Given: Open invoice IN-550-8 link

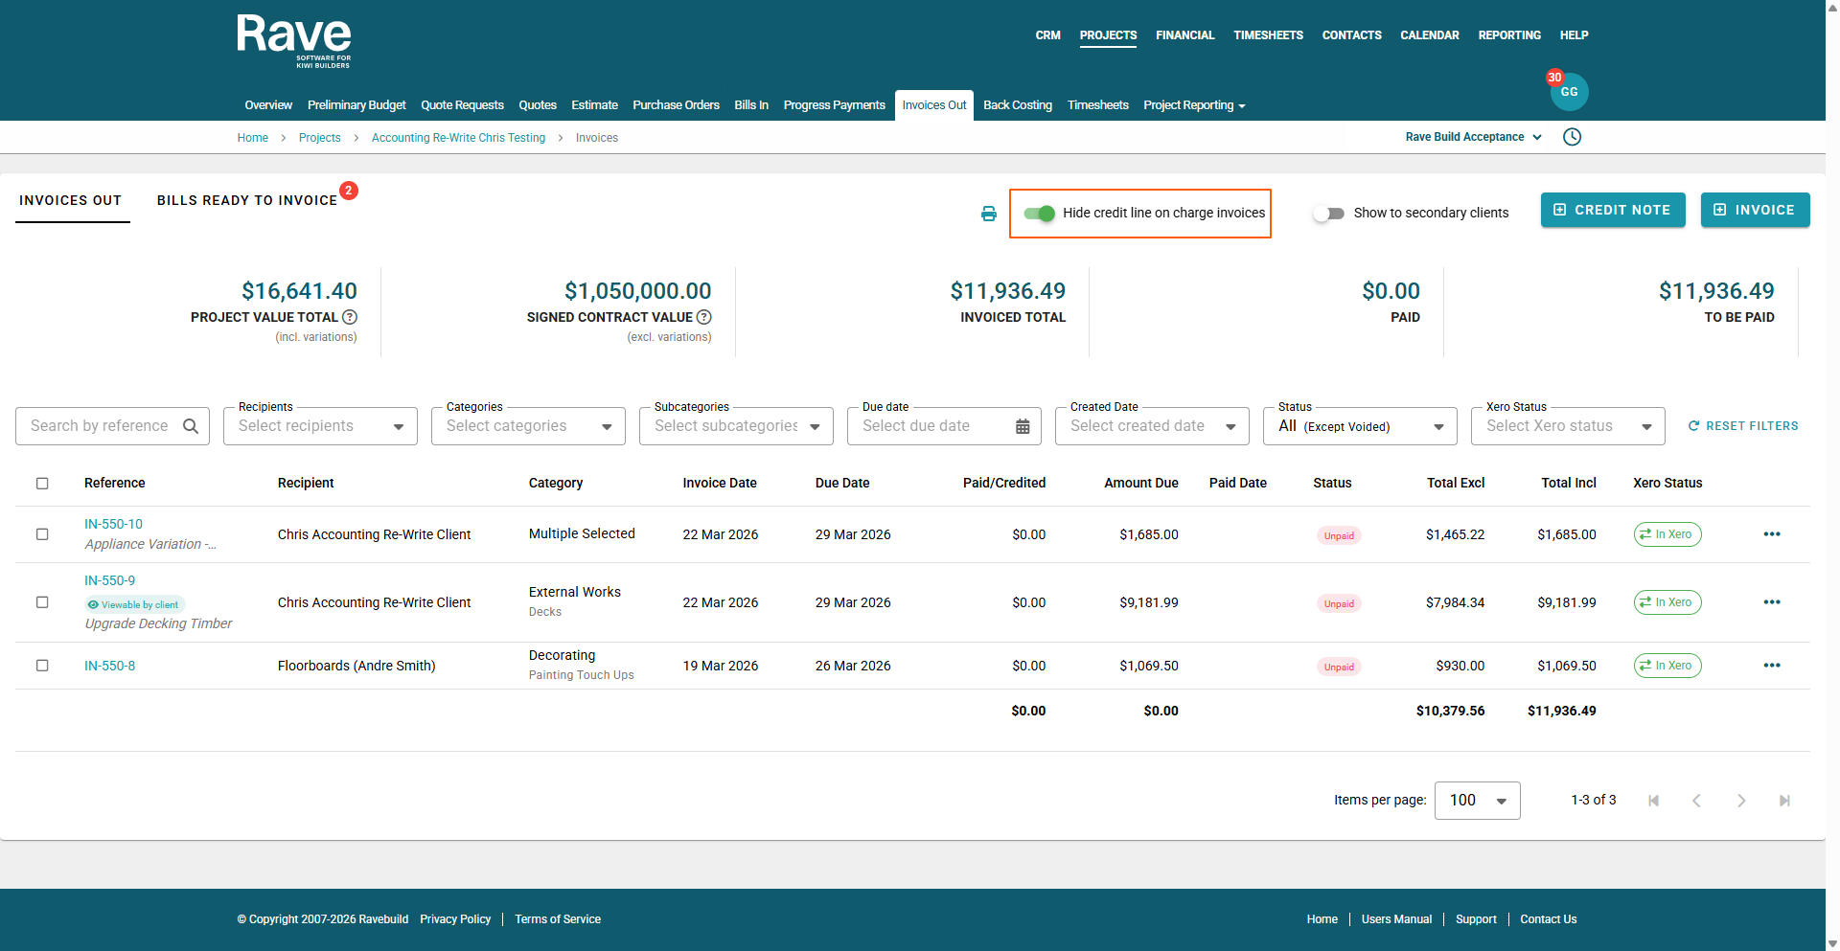Looking at the screenshot, I should [x=109, y=666].
